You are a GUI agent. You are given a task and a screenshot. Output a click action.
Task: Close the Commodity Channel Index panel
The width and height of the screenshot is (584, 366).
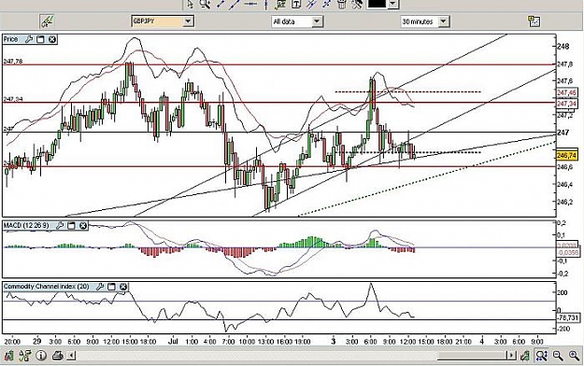point(123,287)
